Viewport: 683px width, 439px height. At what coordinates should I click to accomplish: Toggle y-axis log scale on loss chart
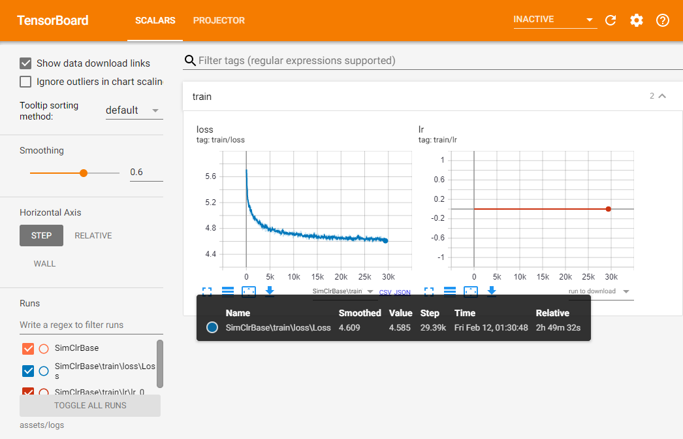pos(228,291)
